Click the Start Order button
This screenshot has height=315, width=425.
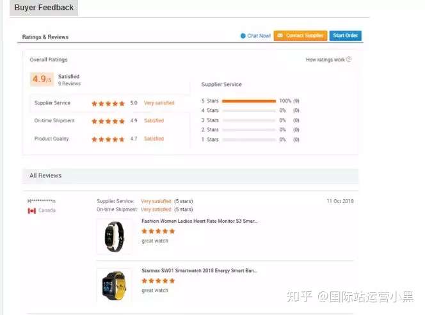[346, 36]
